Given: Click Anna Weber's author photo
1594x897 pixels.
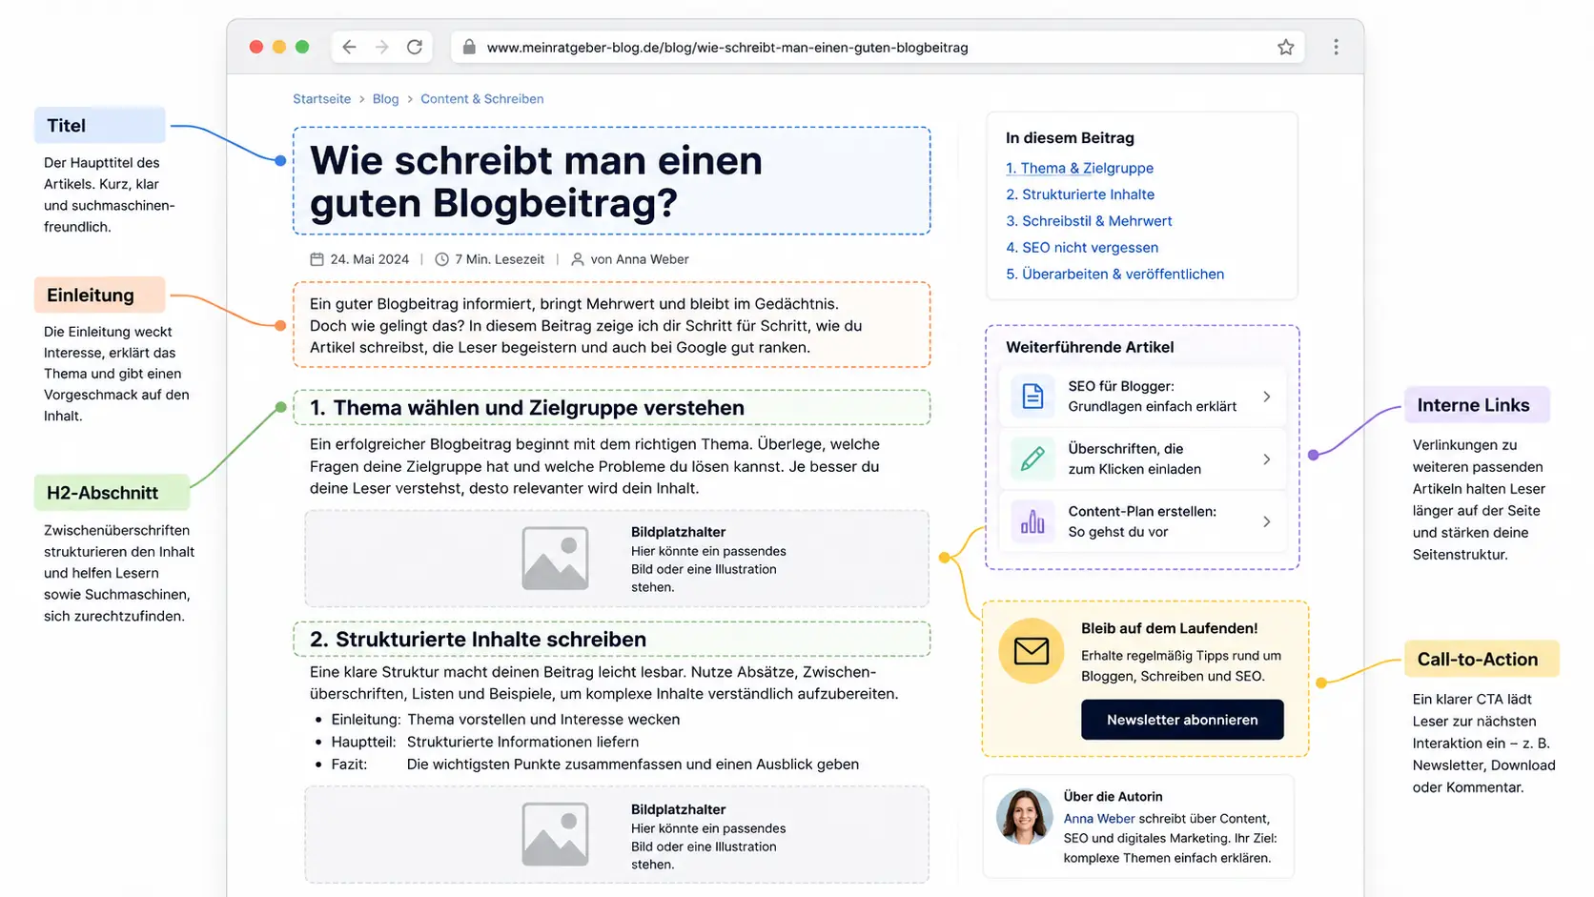Looking at the screenshot, I should 1024,816.
